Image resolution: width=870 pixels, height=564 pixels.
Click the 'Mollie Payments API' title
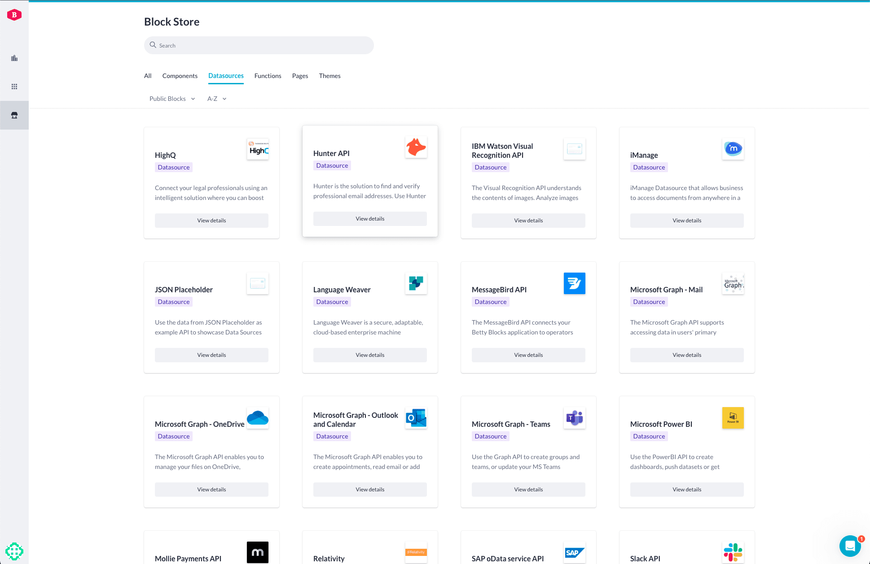tap(188, 559)
